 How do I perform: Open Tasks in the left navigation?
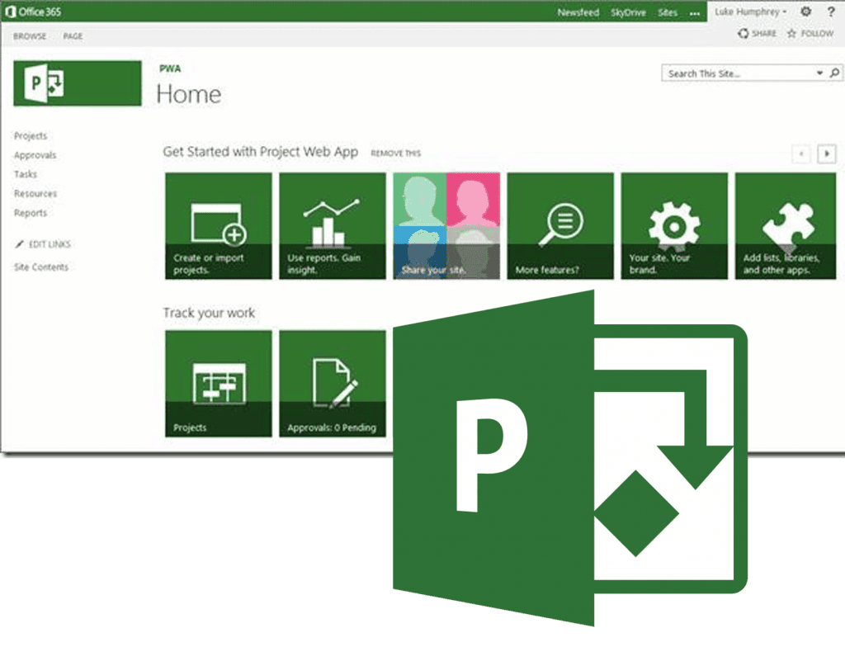point(26,174)
